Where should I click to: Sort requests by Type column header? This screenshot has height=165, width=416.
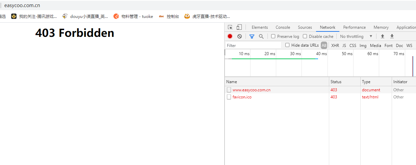click(x=376, y=81)
